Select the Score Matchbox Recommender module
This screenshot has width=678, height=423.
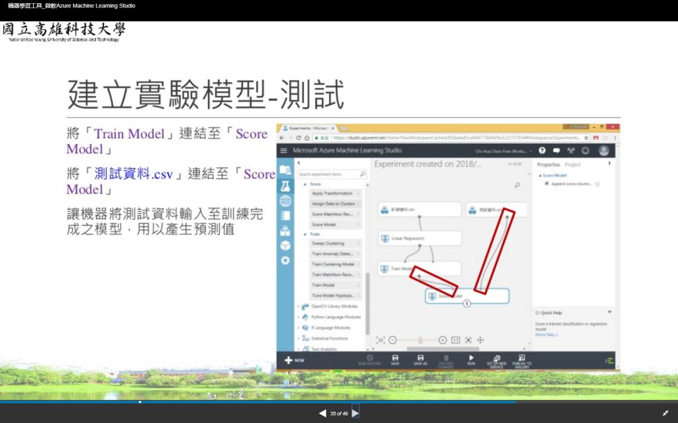tap(335, 214)
